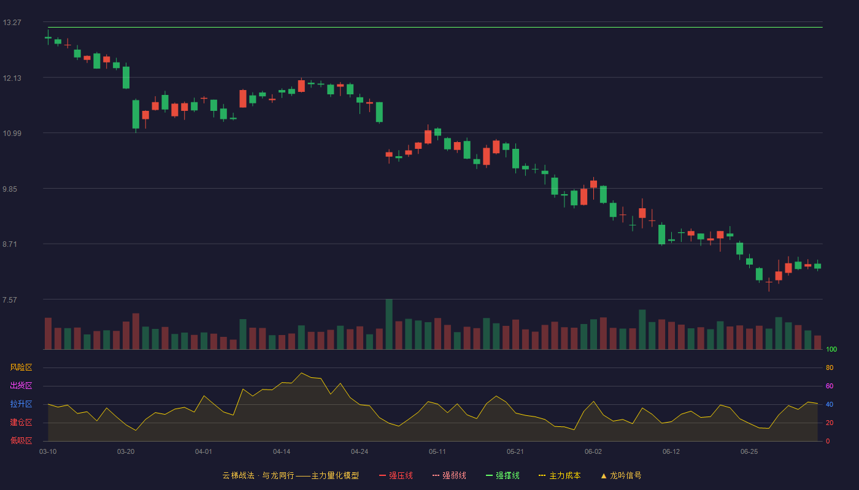Viewport: 859px width, 490px height.
Task: Click the 03-10 date axis label
Action: coord(48,451)
